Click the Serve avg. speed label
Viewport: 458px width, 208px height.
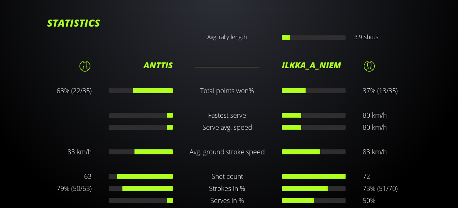[x=227, y=127]
